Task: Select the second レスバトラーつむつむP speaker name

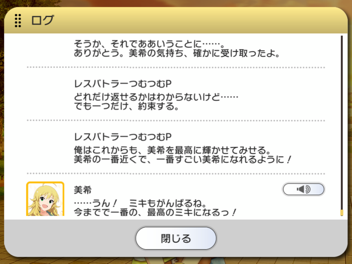Action: [123, 137]
